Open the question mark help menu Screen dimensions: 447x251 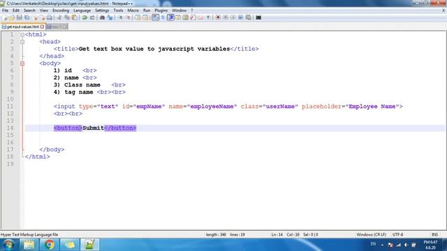(x=192, y=10)
